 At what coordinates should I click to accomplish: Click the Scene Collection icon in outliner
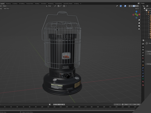pos(144,8)
